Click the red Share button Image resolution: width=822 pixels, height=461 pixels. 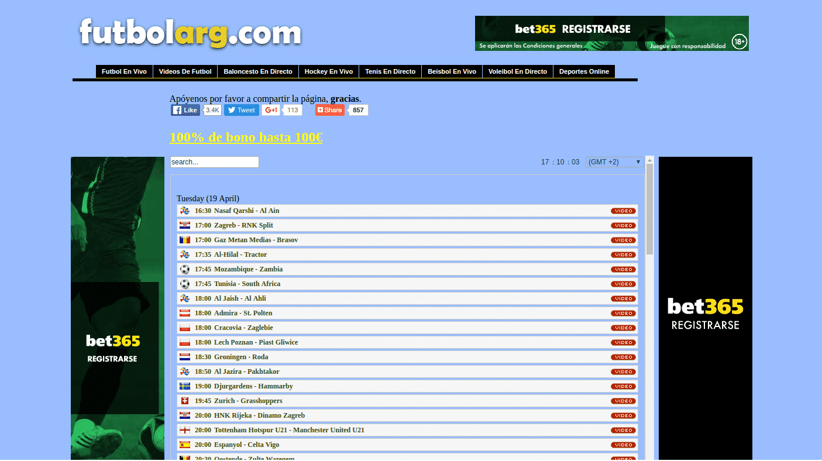(x=330, y=110)
